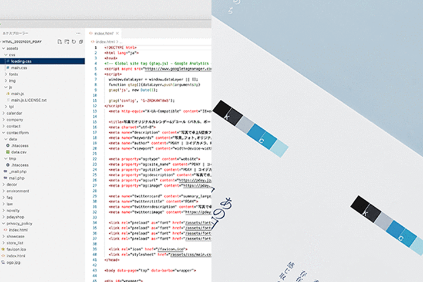Screen dimensions: 423x282
Task: Open main.js.LICENSE.txt file
Action: [29, 100]
